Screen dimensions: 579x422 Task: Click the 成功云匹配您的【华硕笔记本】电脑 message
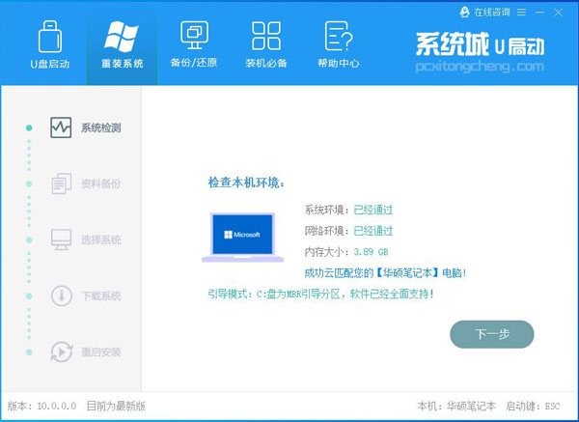[385, 273]
